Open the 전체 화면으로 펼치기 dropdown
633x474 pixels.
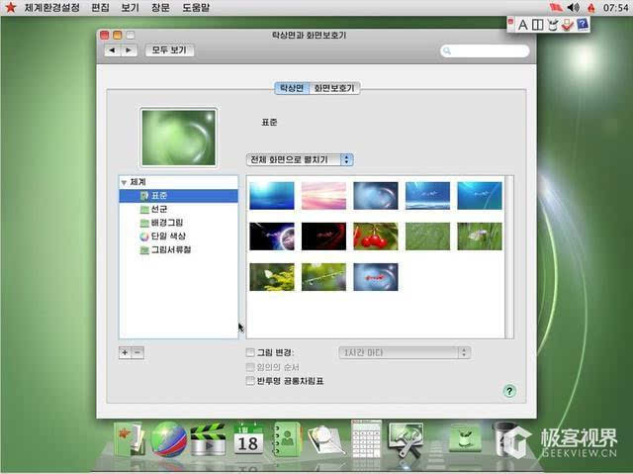click(300, 159)
